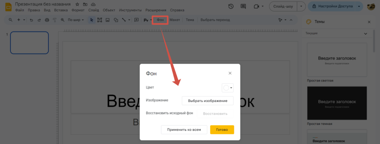This screenshot has height=144, width=380.
Task: Open the Справка menu
Action: 177,10
